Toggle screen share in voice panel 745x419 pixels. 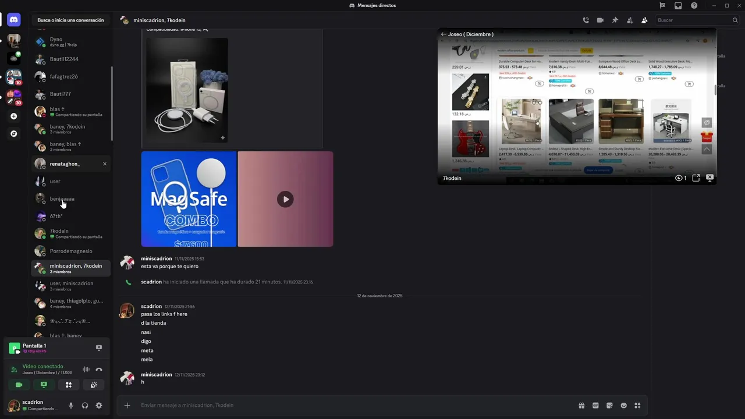[44, 385]
